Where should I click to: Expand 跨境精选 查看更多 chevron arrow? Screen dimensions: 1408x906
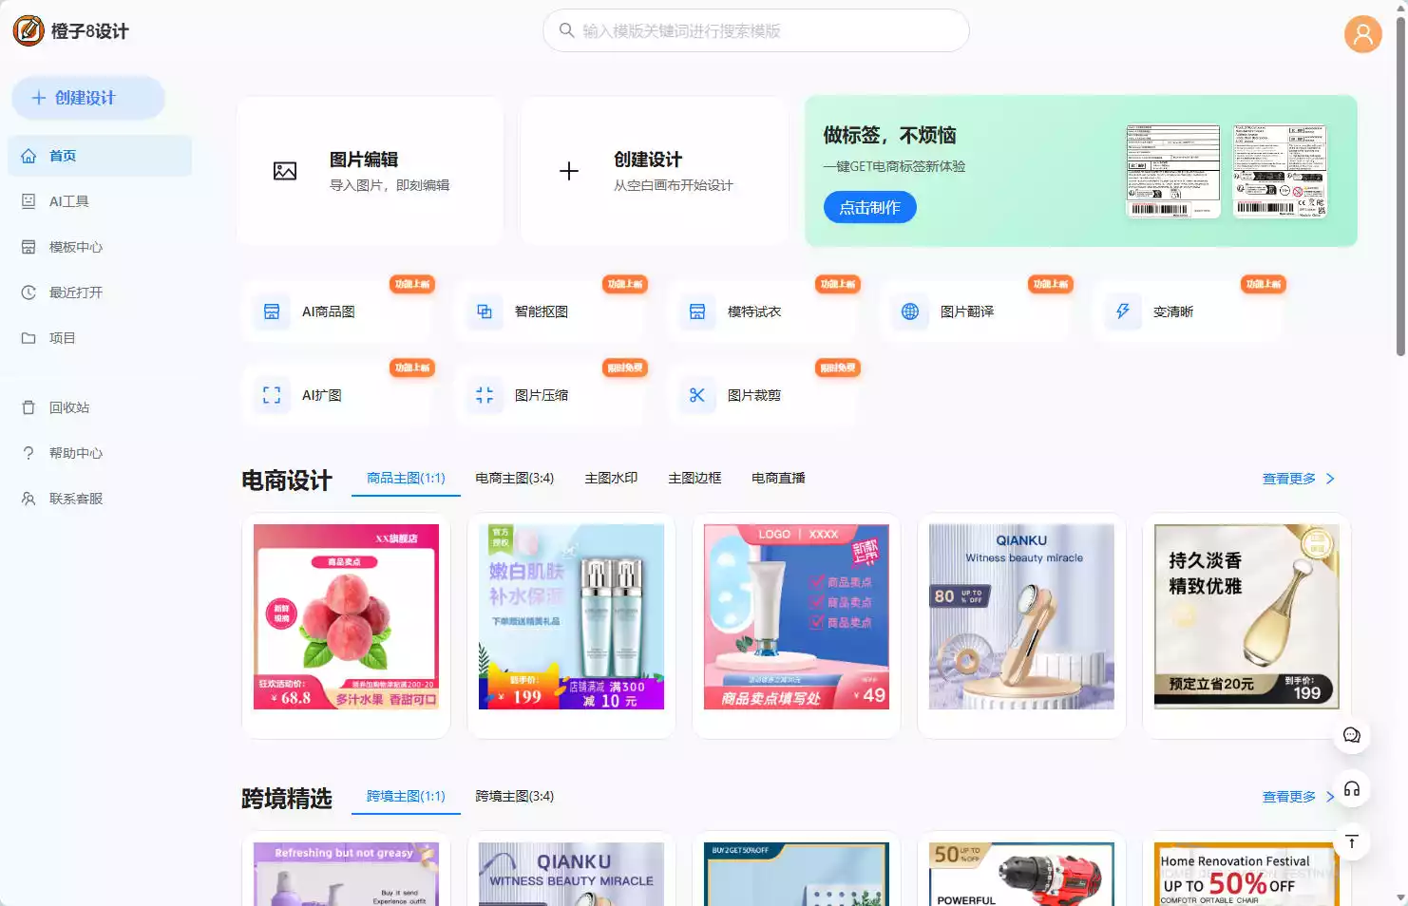(1330, 797)
